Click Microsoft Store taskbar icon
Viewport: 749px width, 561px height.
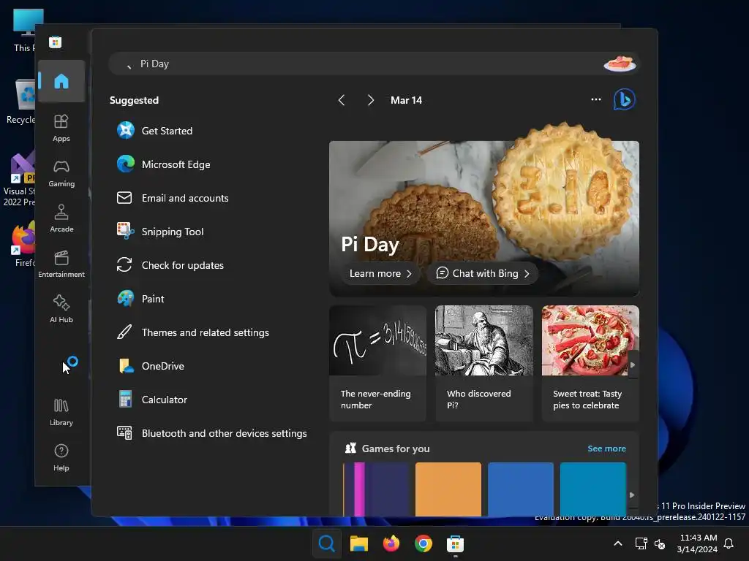(x=455, y=543)
